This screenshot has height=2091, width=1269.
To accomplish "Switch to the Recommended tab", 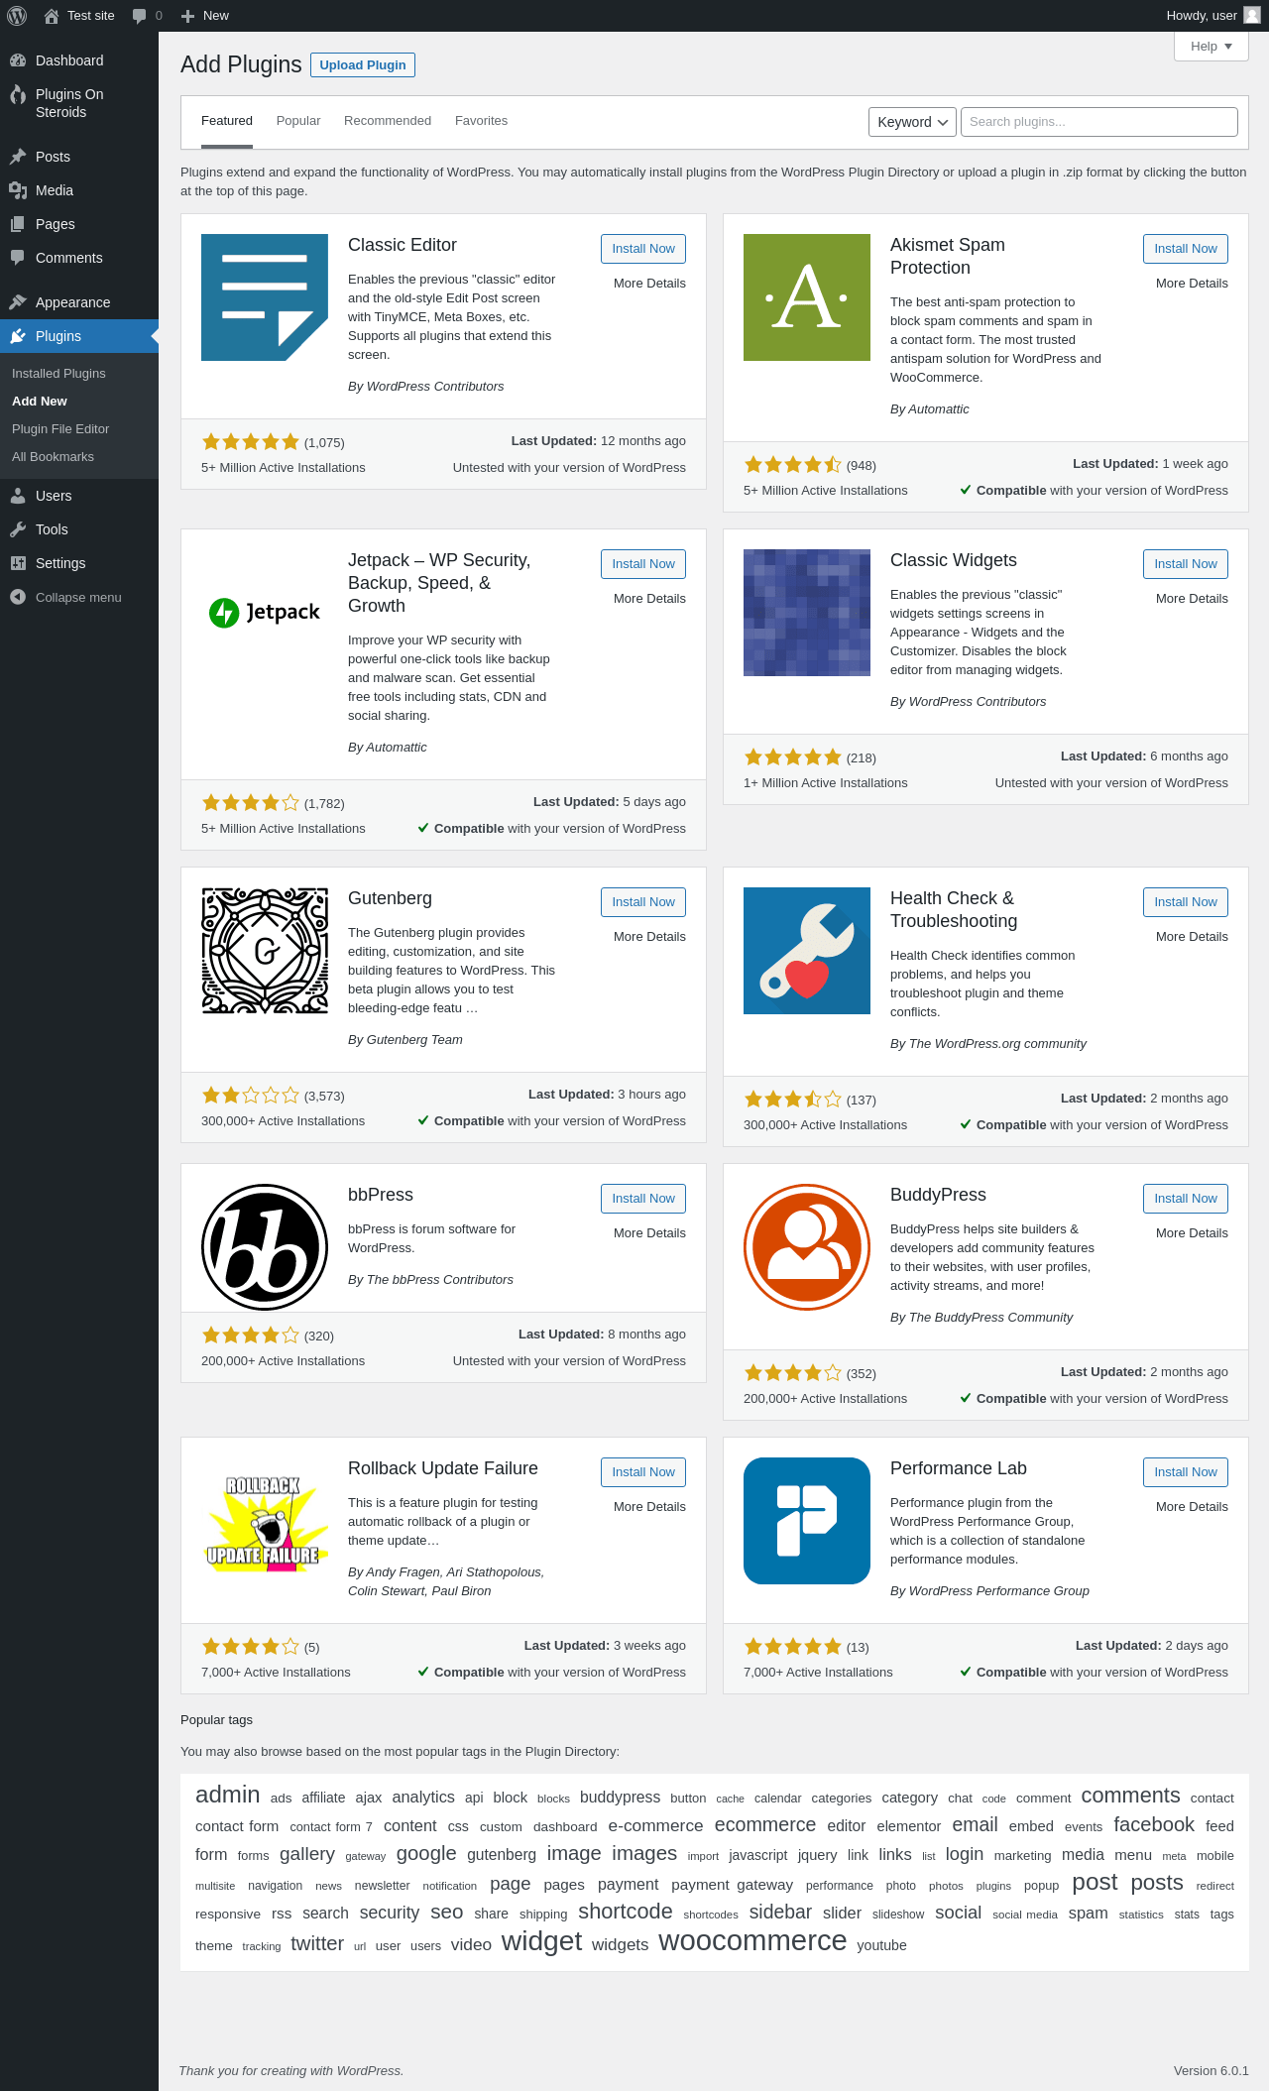I will click(388, 121).
